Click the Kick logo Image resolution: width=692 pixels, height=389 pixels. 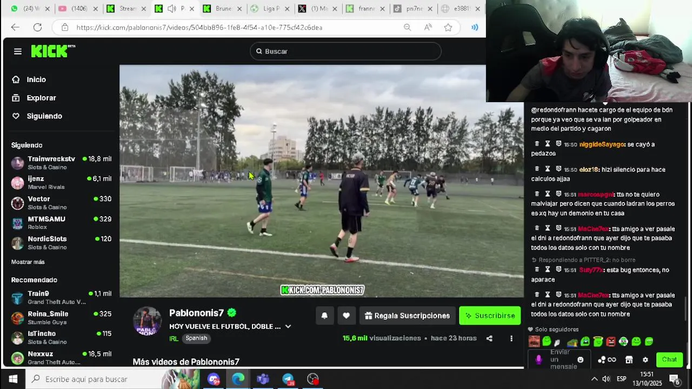52,51
